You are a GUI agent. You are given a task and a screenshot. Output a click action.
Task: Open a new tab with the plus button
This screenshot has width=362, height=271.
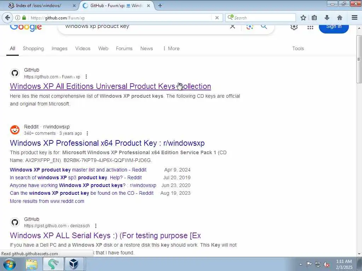coord(160,6)
